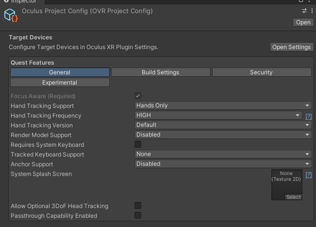Open Hand Tracking Frequency dropdown
The width and height of the screenshot is (316, 227).
[218, 115]
